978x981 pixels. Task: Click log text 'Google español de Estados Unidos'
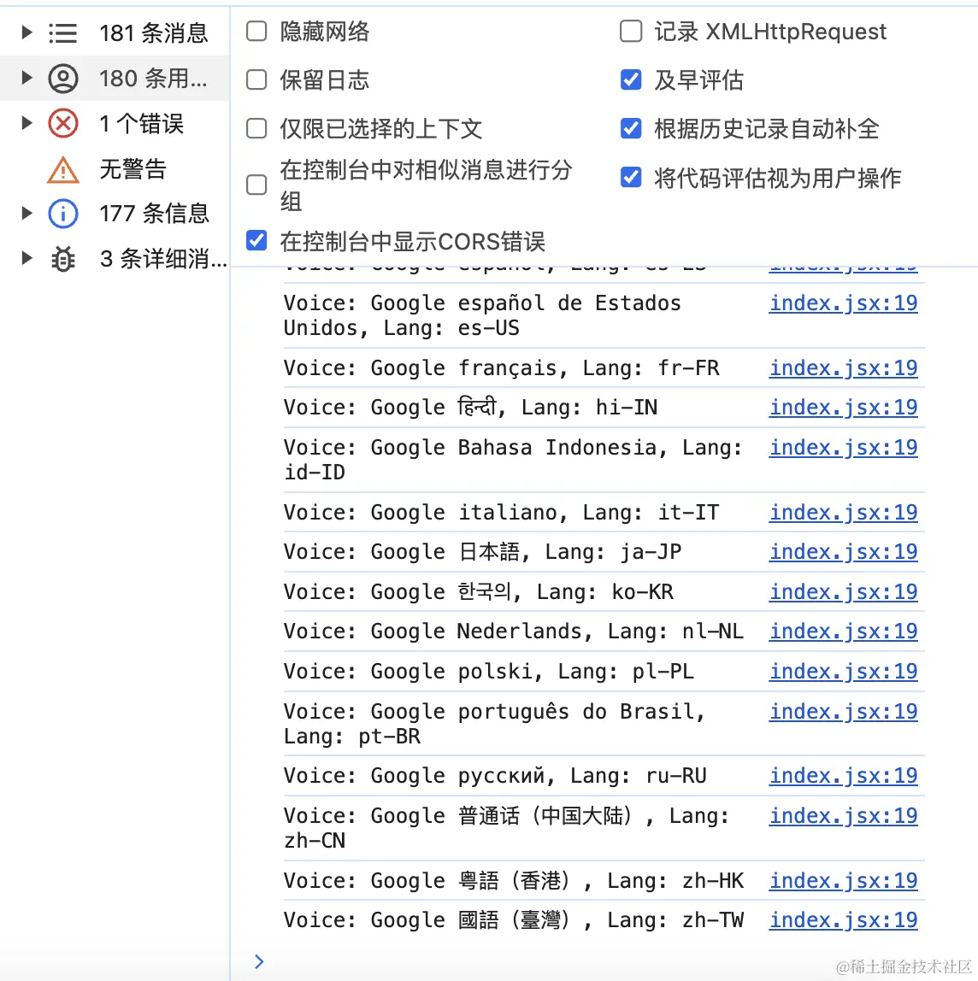click(x=482, y=316)
